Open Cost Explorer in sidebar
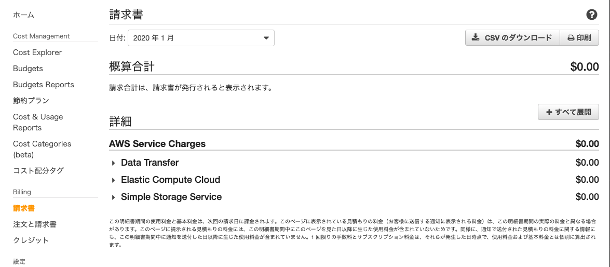610x267 pixels. (x=37, y=52)
